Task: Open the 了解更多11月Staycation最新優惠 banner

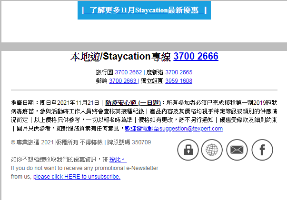Action: click(x=144, y=10)
